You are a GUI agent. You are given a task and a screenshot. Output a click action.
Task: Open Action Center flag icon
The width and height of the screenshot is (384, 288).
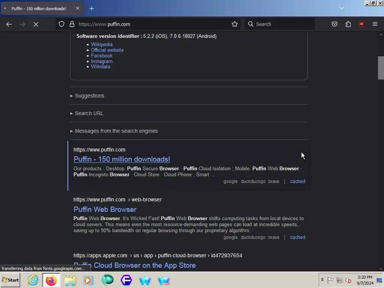click(x=330, y=280)
